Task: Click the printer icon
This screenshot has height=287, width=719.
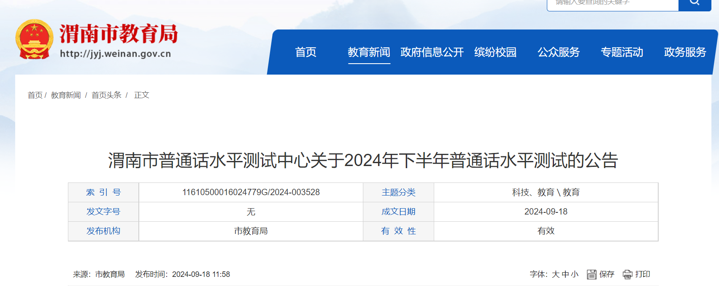Action: coord(627,274)
